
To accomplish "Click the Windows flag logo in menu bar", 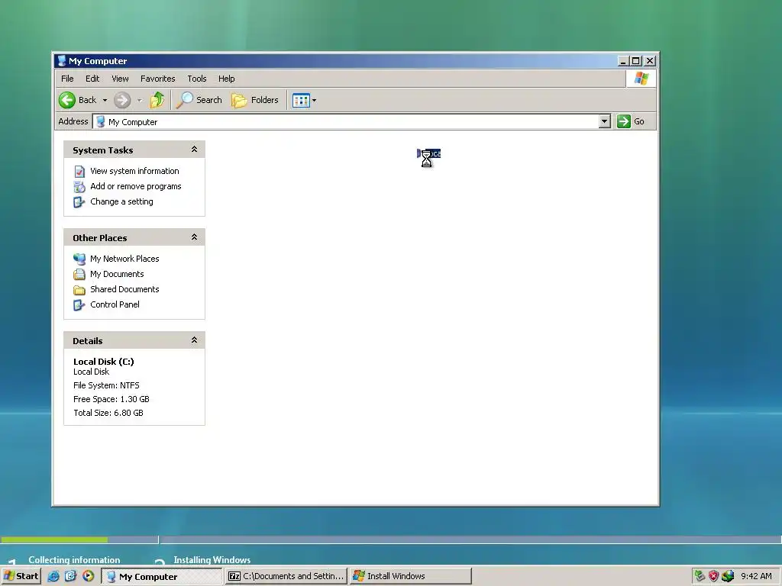I will pyautogui.click(x=641, y=79).
